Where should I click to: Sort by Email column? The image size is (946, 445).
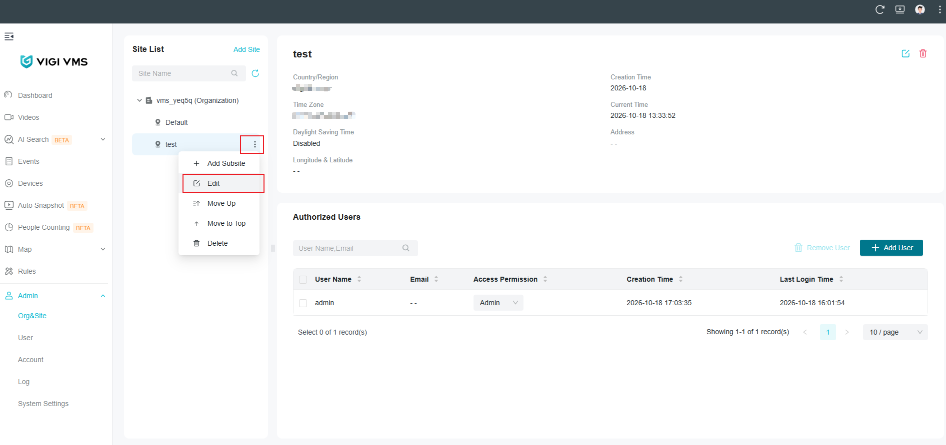436,279
